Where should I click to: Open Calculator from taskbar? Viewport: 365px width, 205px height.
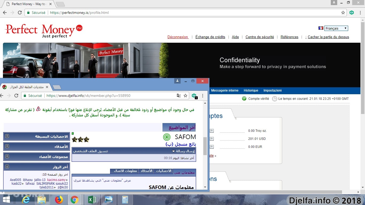[125, 200]
